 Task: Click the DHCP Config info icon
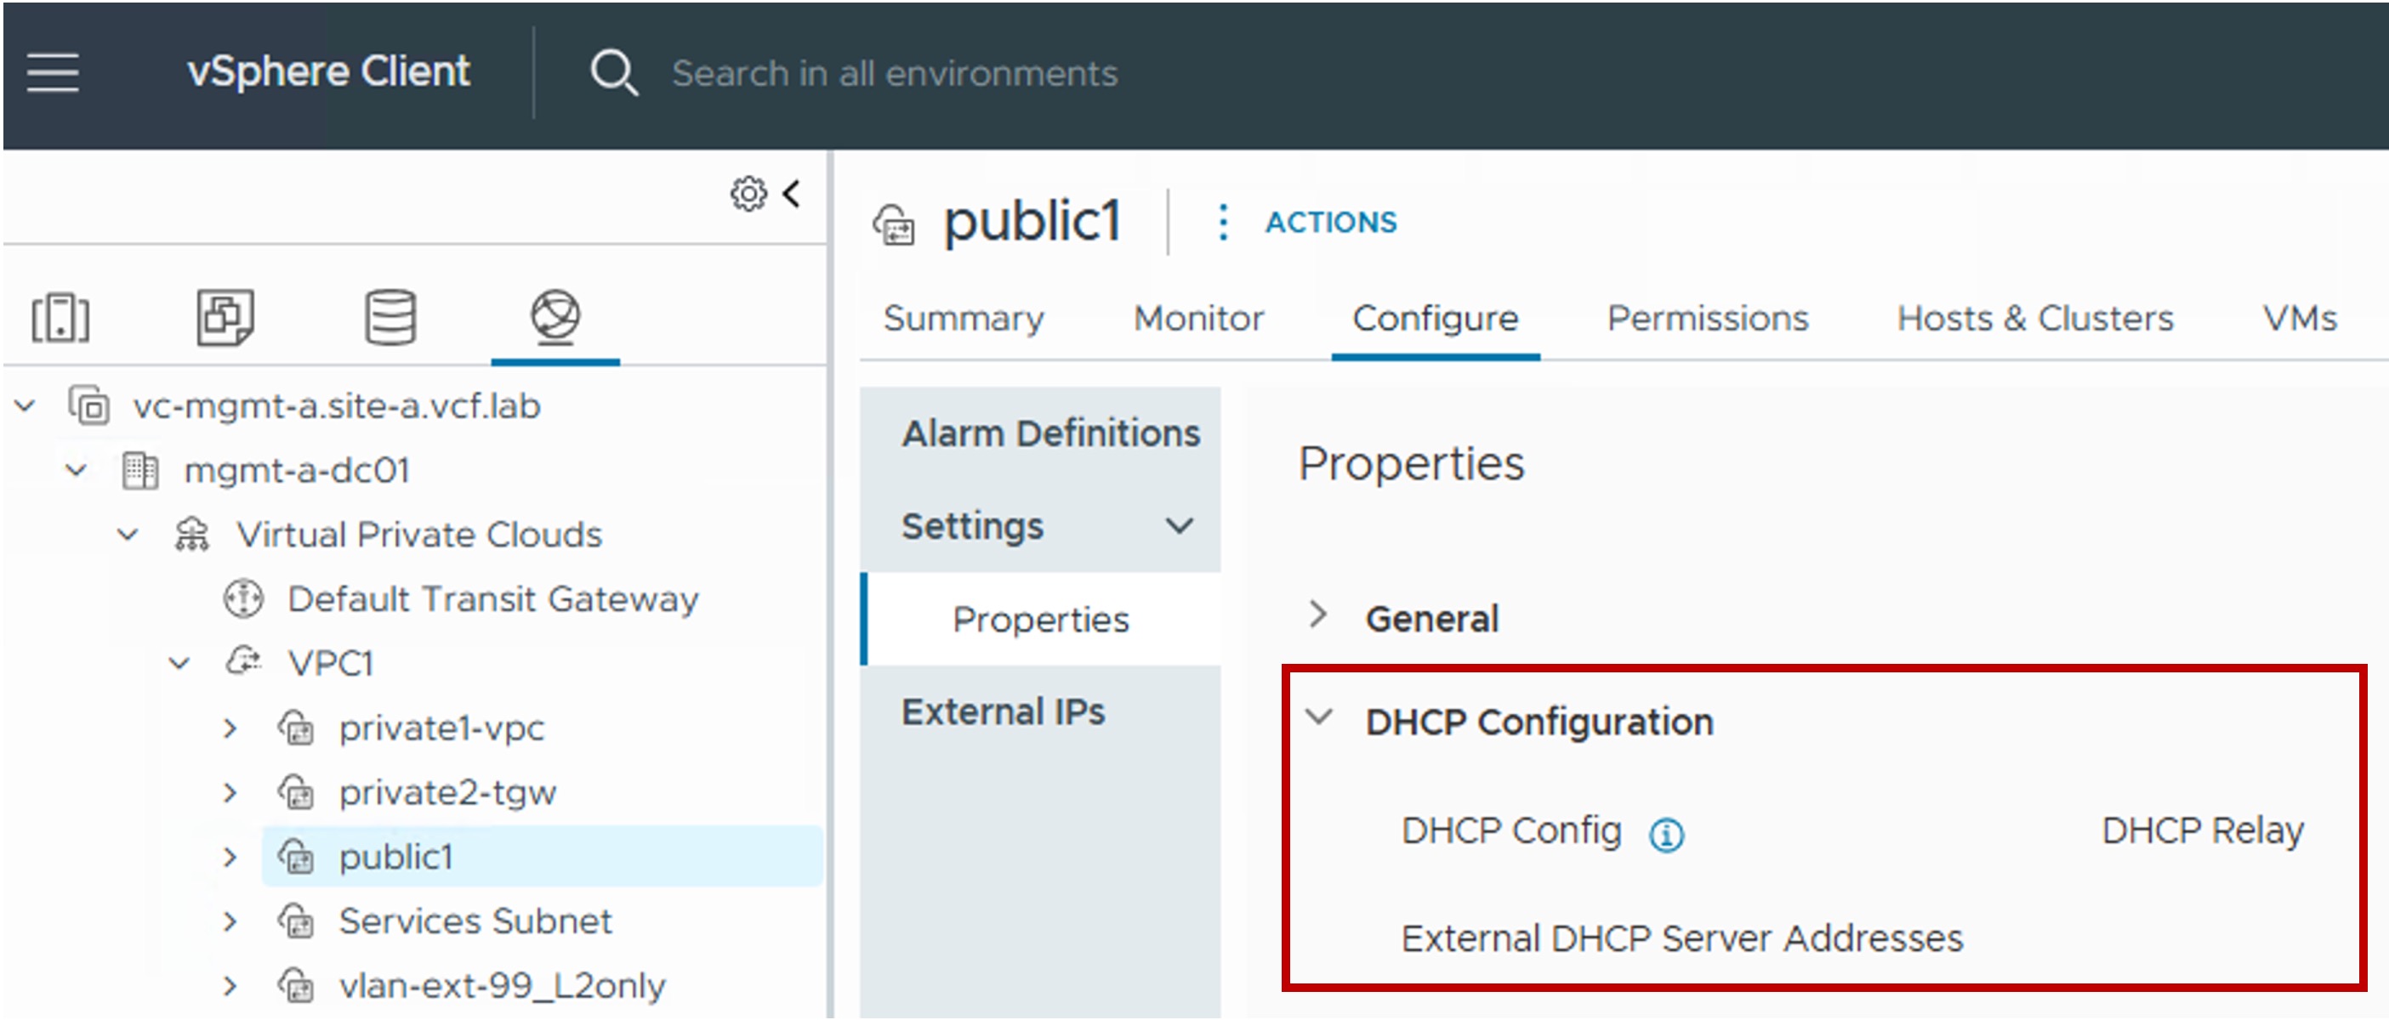coord(1665,835)
